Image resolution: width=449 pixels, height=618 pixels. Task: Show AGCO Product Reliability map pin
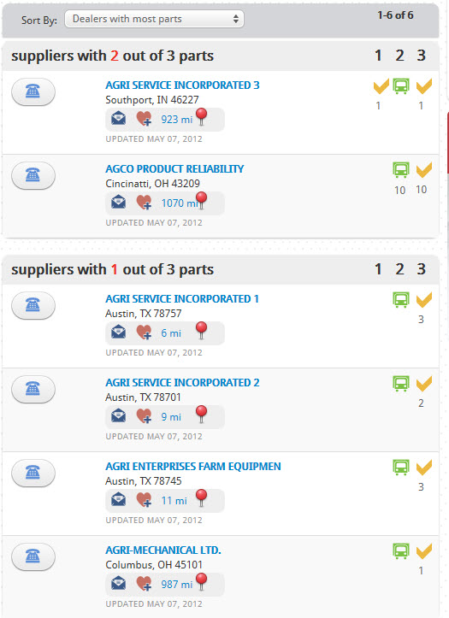pos(202,201)
